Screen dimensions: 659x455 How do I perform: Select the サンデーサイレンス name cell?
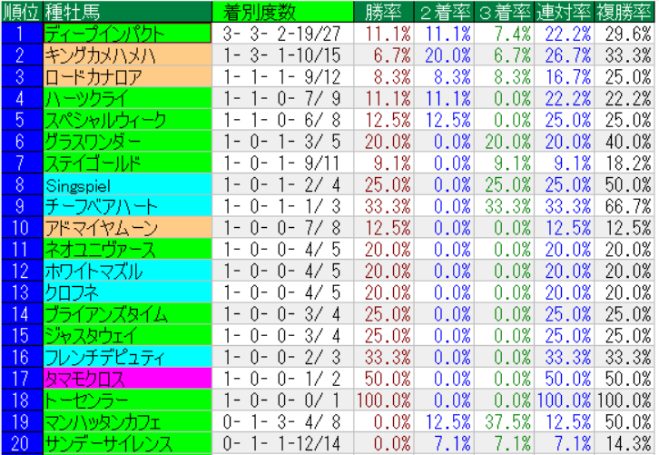pyautogui.click(x=127, y=444)
